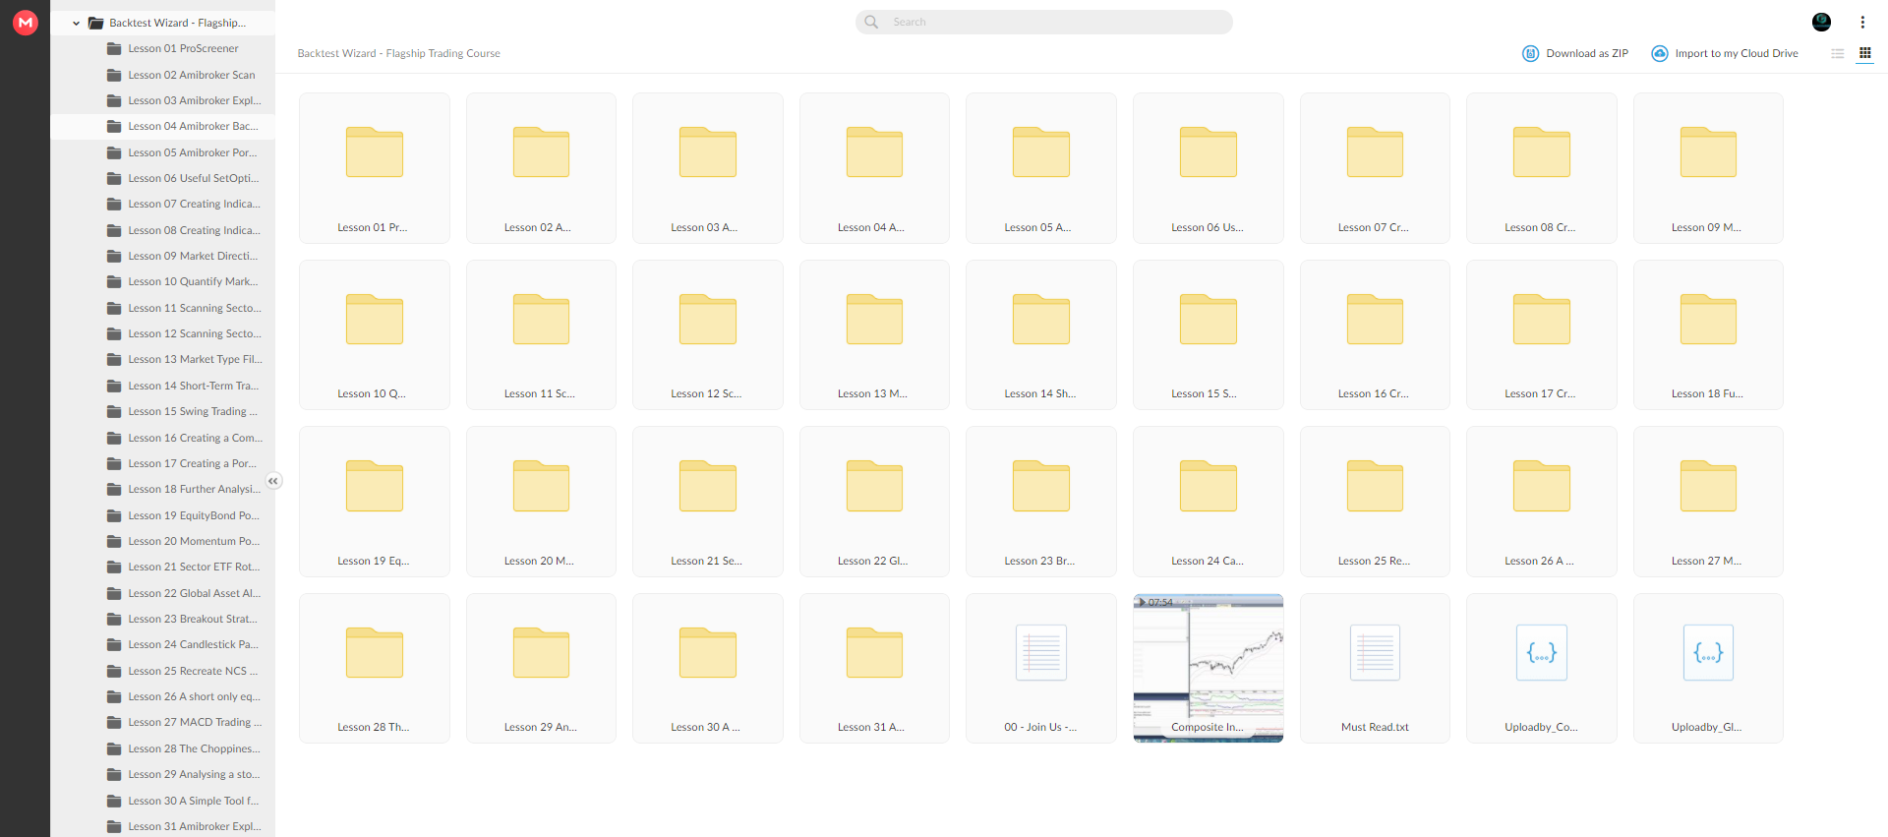1888x837 pixels.
Task: Open the Lesson 07 Cr... folder tile
Action: pyautogui.click(x=1375, y=168)
